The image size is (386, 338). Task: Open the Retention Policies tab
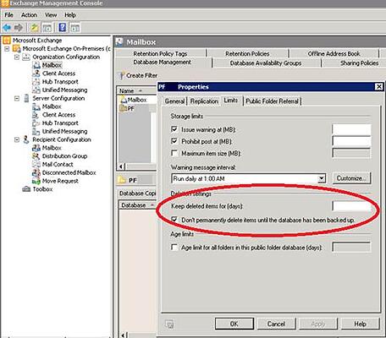click(x=247, y=53)
